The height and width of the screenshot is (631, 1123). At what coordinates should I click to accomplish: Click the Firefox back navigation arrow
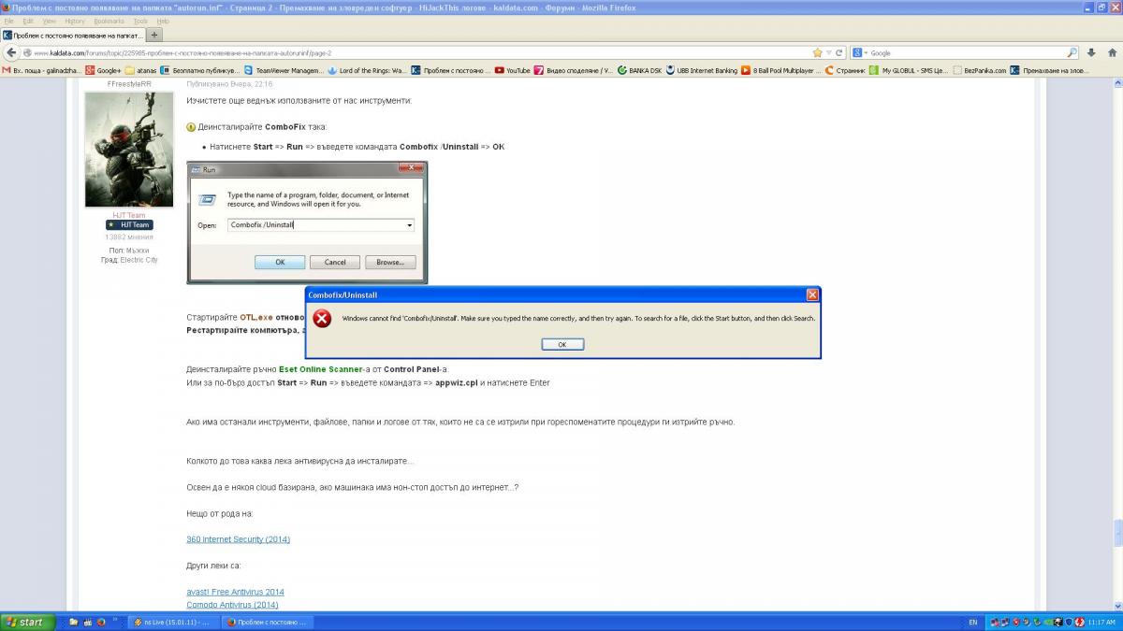9,53
